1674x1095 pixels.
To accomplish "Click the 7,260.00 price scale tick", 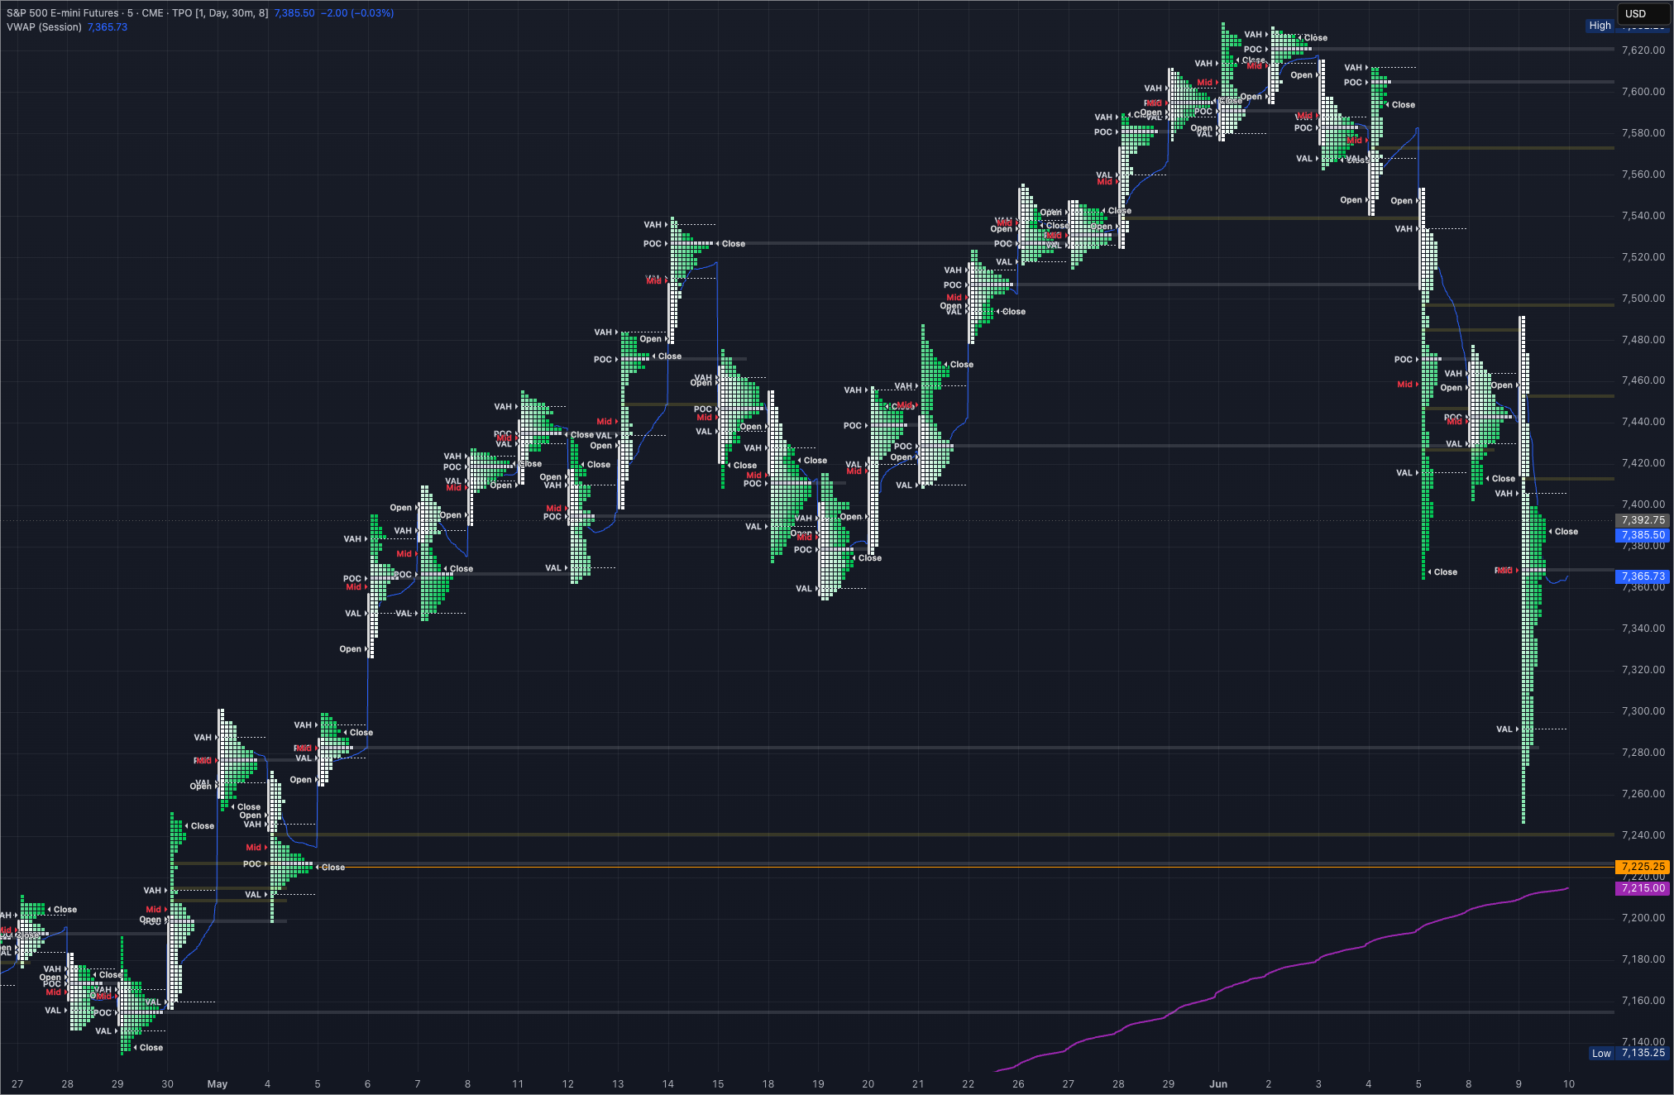I will [1643, 794].
